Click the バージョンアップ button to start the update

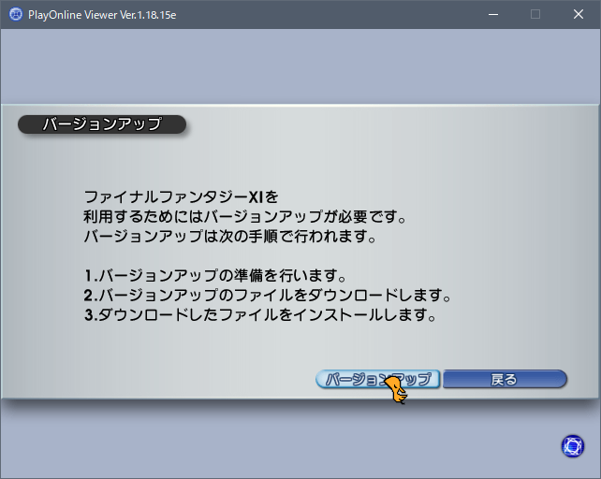click(377, 379)
